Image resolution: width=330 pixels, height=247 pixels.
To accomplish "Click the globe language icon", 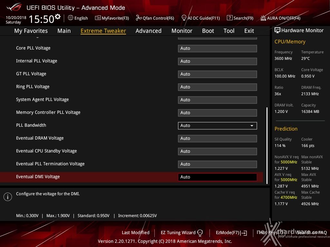I will click(71, 18).
